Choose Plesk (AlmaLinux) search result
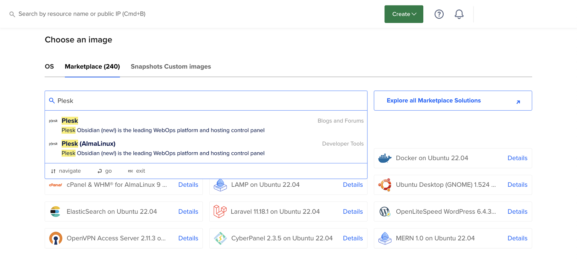The height and width of the screenshot is (260, 577). 88,144
